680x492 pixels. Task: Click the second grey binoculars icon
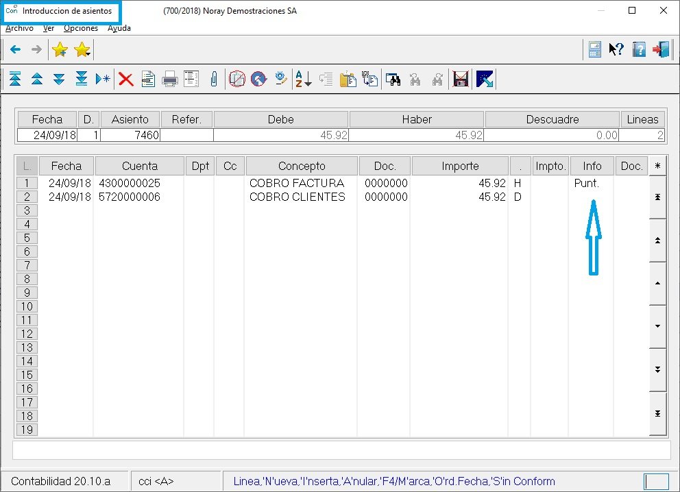point(437,79)
